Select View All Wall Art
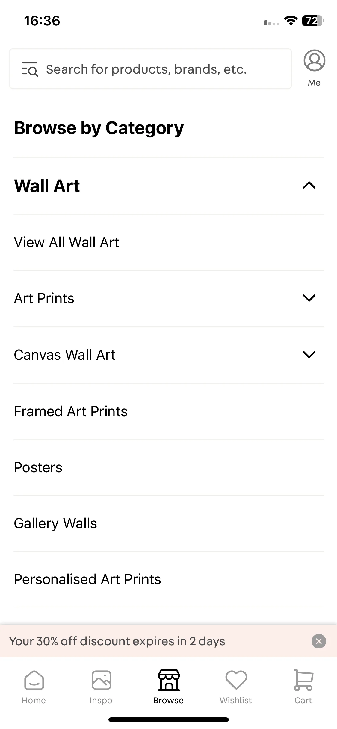Viewport: 337px width, 729px height. coord(168,242)
